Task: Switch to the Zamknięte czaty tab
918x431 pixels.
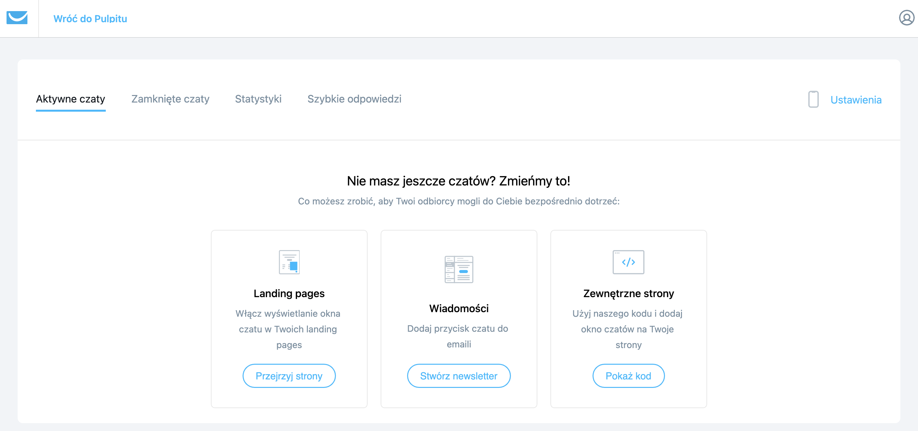Action: click(170, 99)
